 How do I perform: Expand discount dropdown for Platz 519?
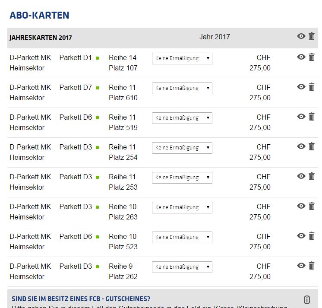tap(182, 118)
